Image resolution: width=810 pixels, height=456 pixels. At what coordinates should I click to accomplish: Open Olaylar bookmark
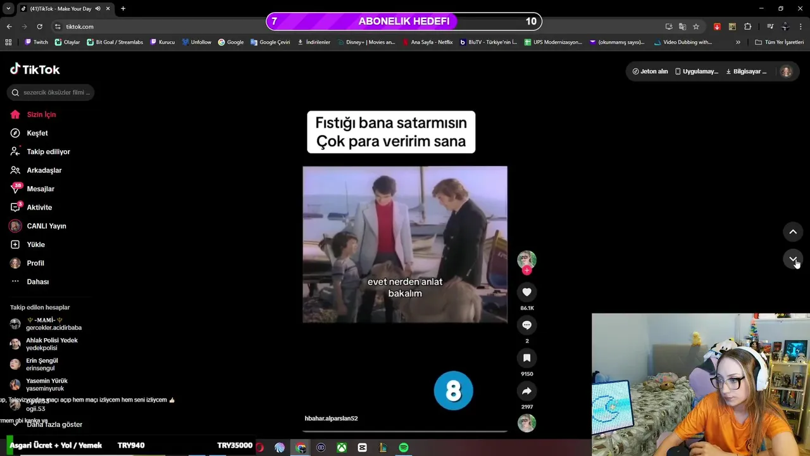tap(67, 42)
